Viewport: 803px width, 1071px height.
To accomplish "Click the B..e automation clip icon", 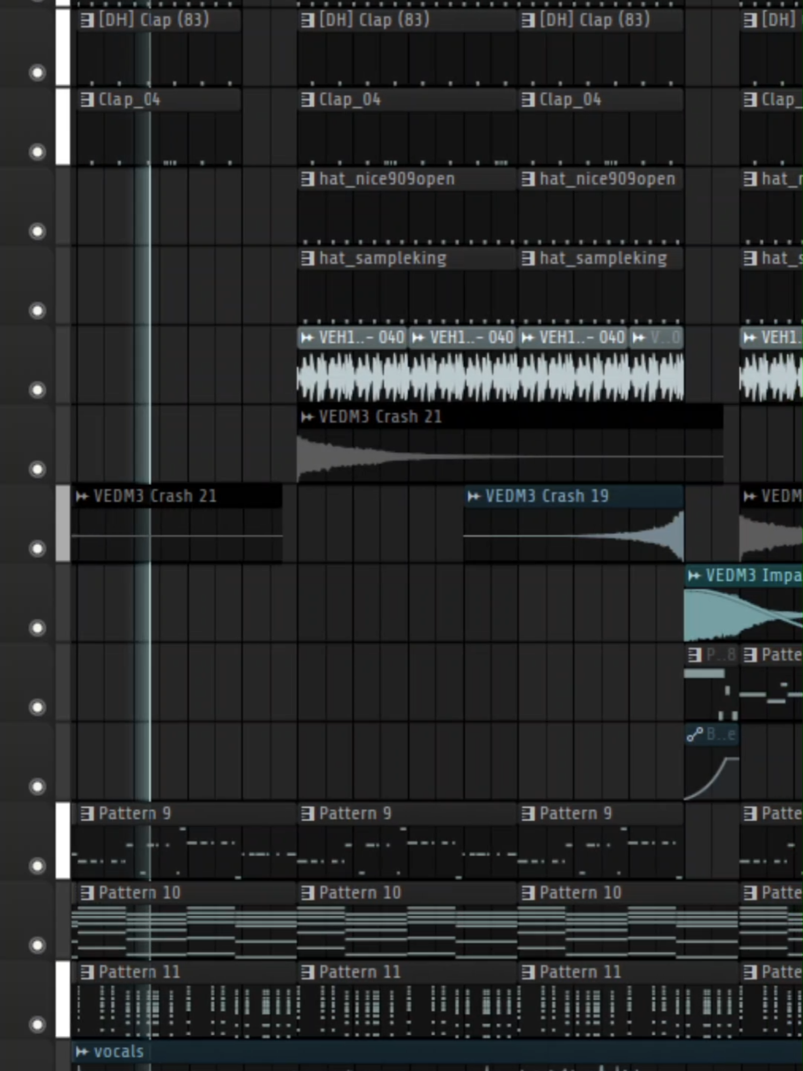I will click(695, 734).
